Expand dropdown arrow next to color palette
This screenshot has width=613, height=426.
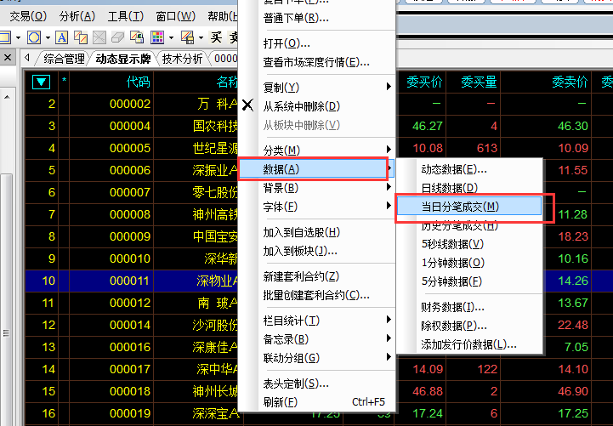coord(171,37)
